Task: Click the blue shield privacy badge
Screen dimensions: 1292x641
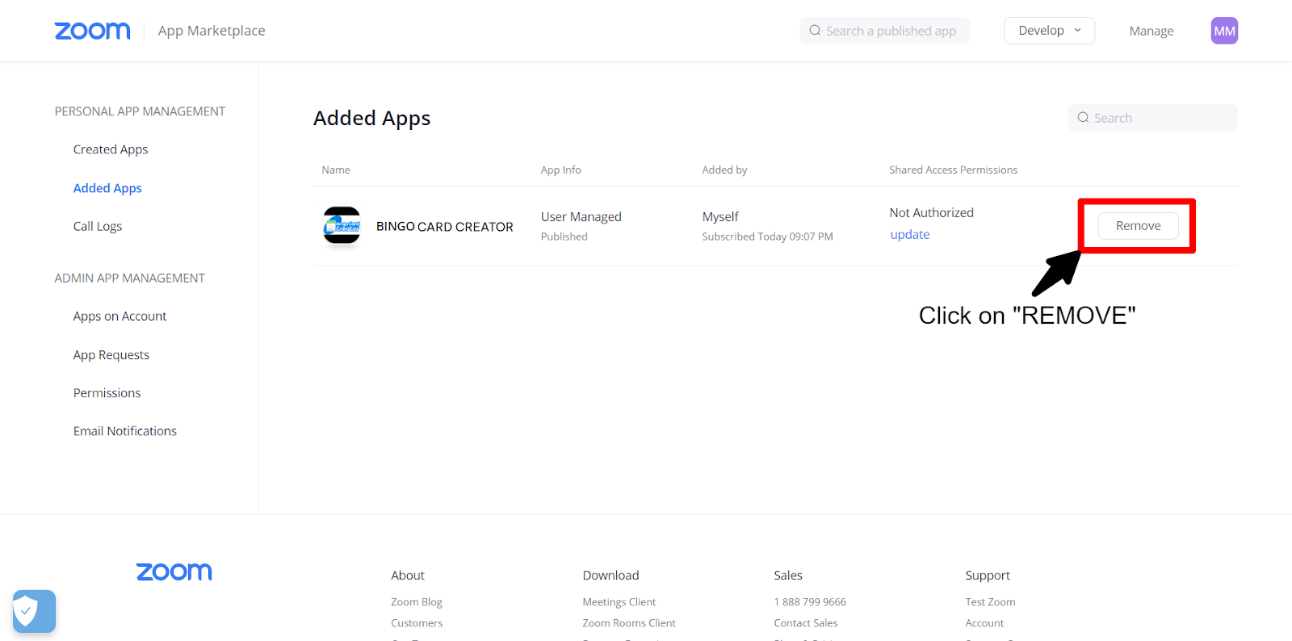Action: point(34,611)
